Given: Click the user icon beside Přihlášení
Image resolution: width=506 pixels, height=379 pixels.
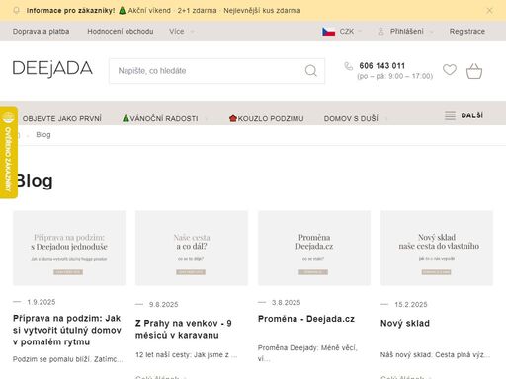Looking at the screenshot, I should tap(380, 32).
